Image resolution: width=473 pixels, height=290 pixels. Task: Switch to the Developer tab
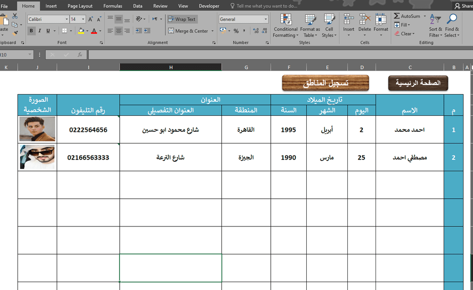click(x=209, y=6)
